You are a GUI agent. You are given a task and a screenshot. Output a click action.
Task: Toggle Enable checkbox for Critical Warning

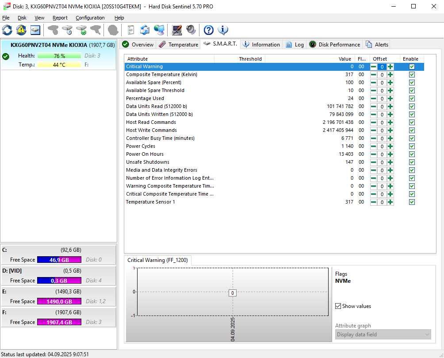[x=412, y=67]
